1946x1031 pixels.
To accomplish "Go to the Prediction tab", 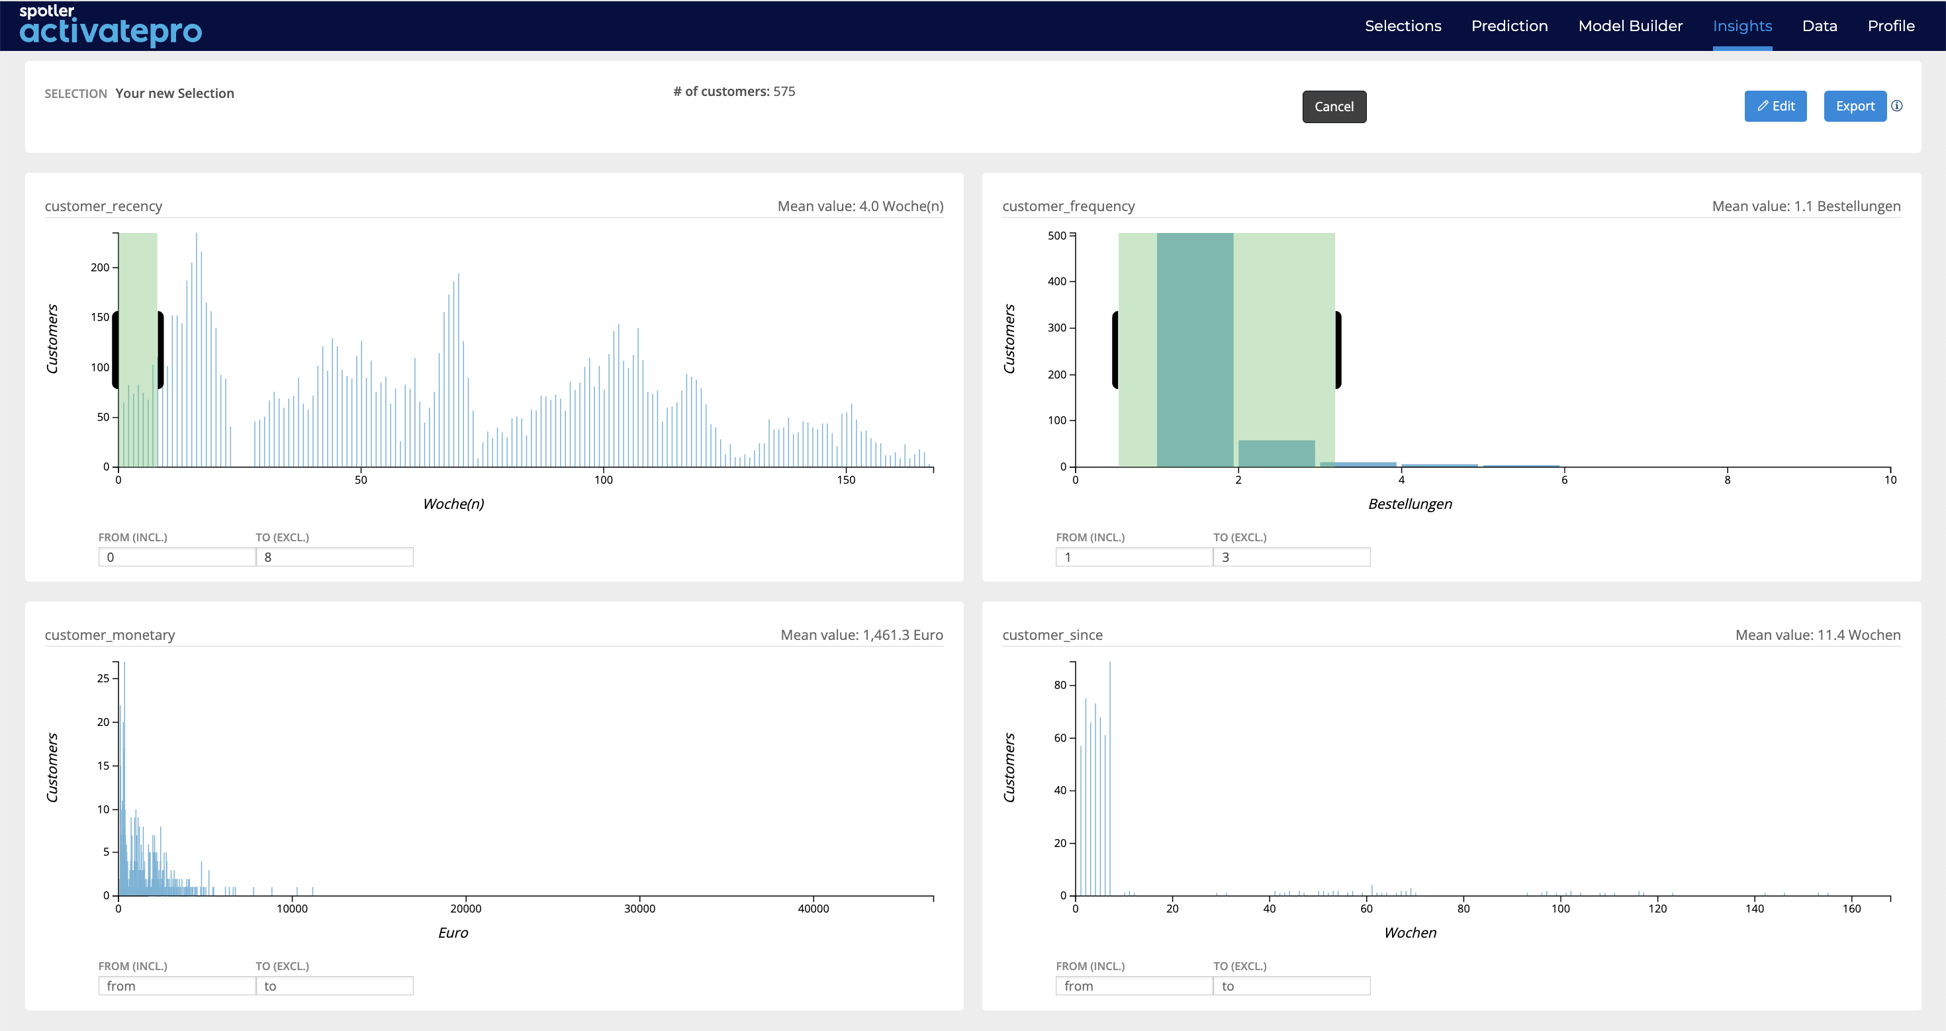I will (x=1509, y=26).
